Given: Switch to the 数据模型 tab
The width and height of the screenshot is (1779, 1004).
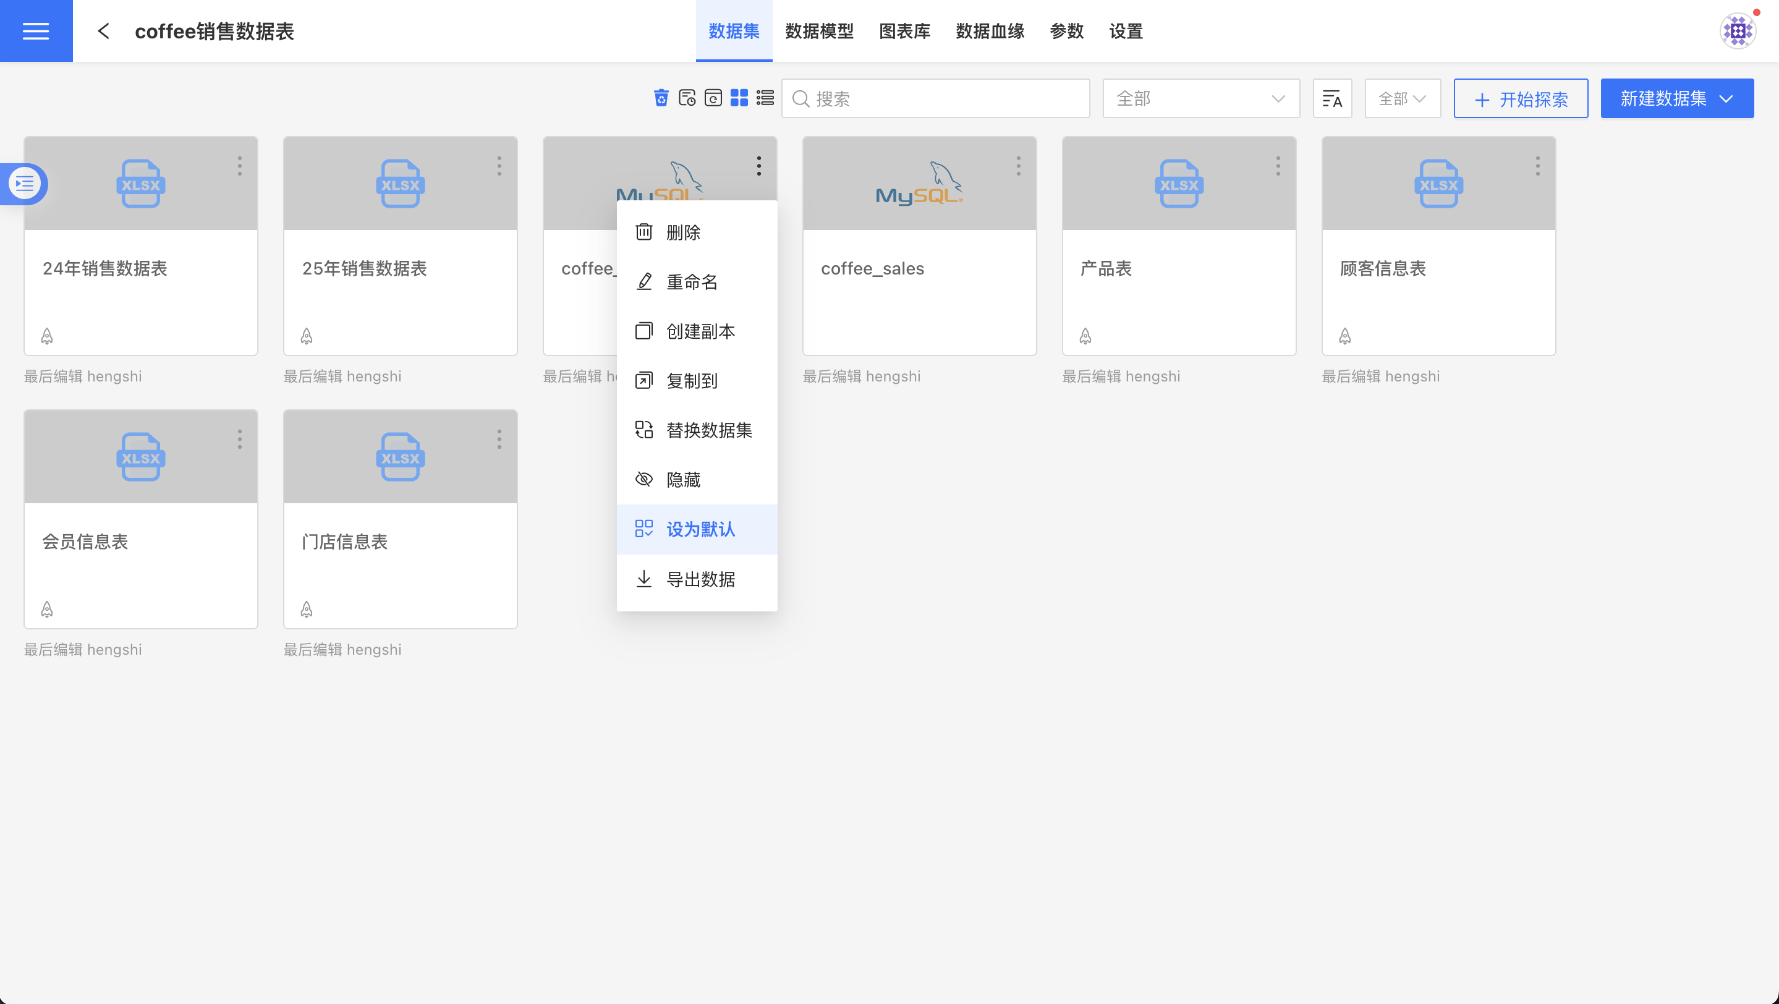Looking at the screenshot, I should click(x=819, y=31).
